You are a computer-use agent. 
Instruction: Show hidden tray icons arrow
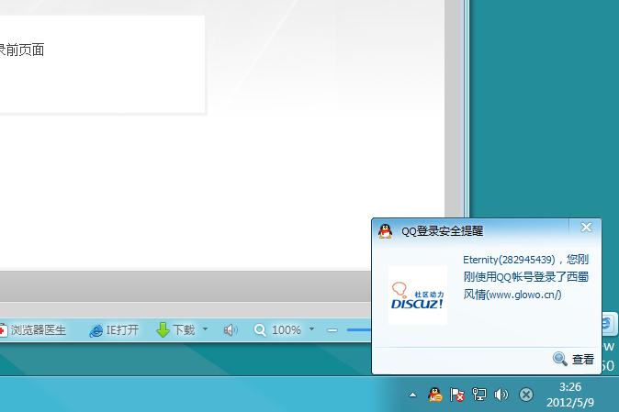[412, 395]
